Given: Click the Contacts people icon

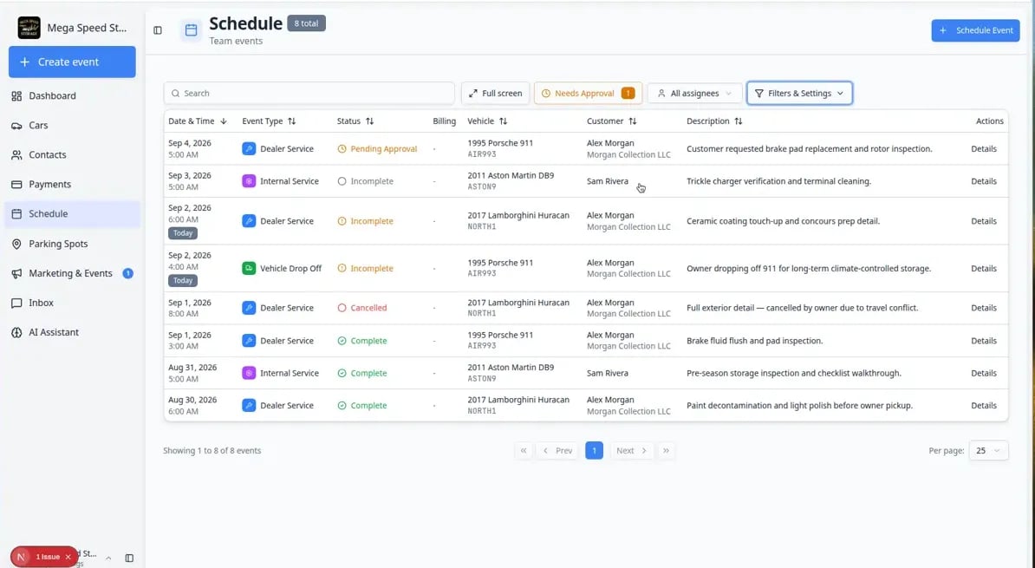Looking at the screenshot, I should 16,155.
